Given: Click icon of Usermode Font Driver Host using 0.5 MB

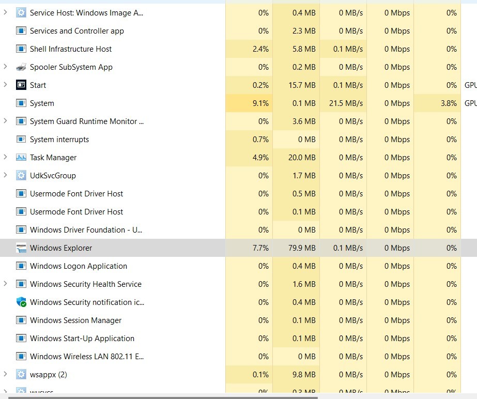Looking at the screenshot, I should click(x=21, y=194).
